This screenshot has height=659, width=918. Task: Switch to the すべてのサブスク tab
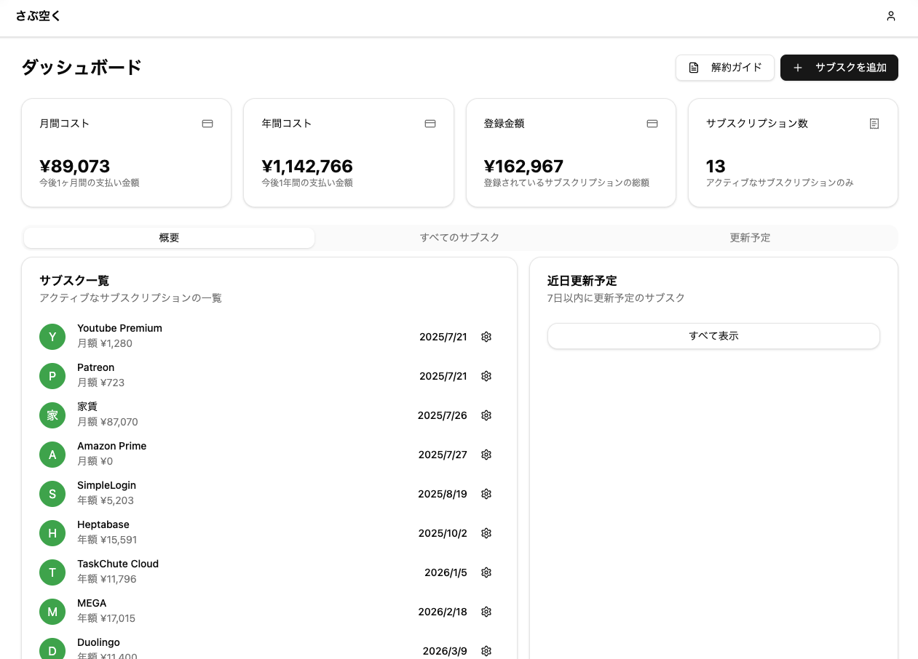pos(459,238)
